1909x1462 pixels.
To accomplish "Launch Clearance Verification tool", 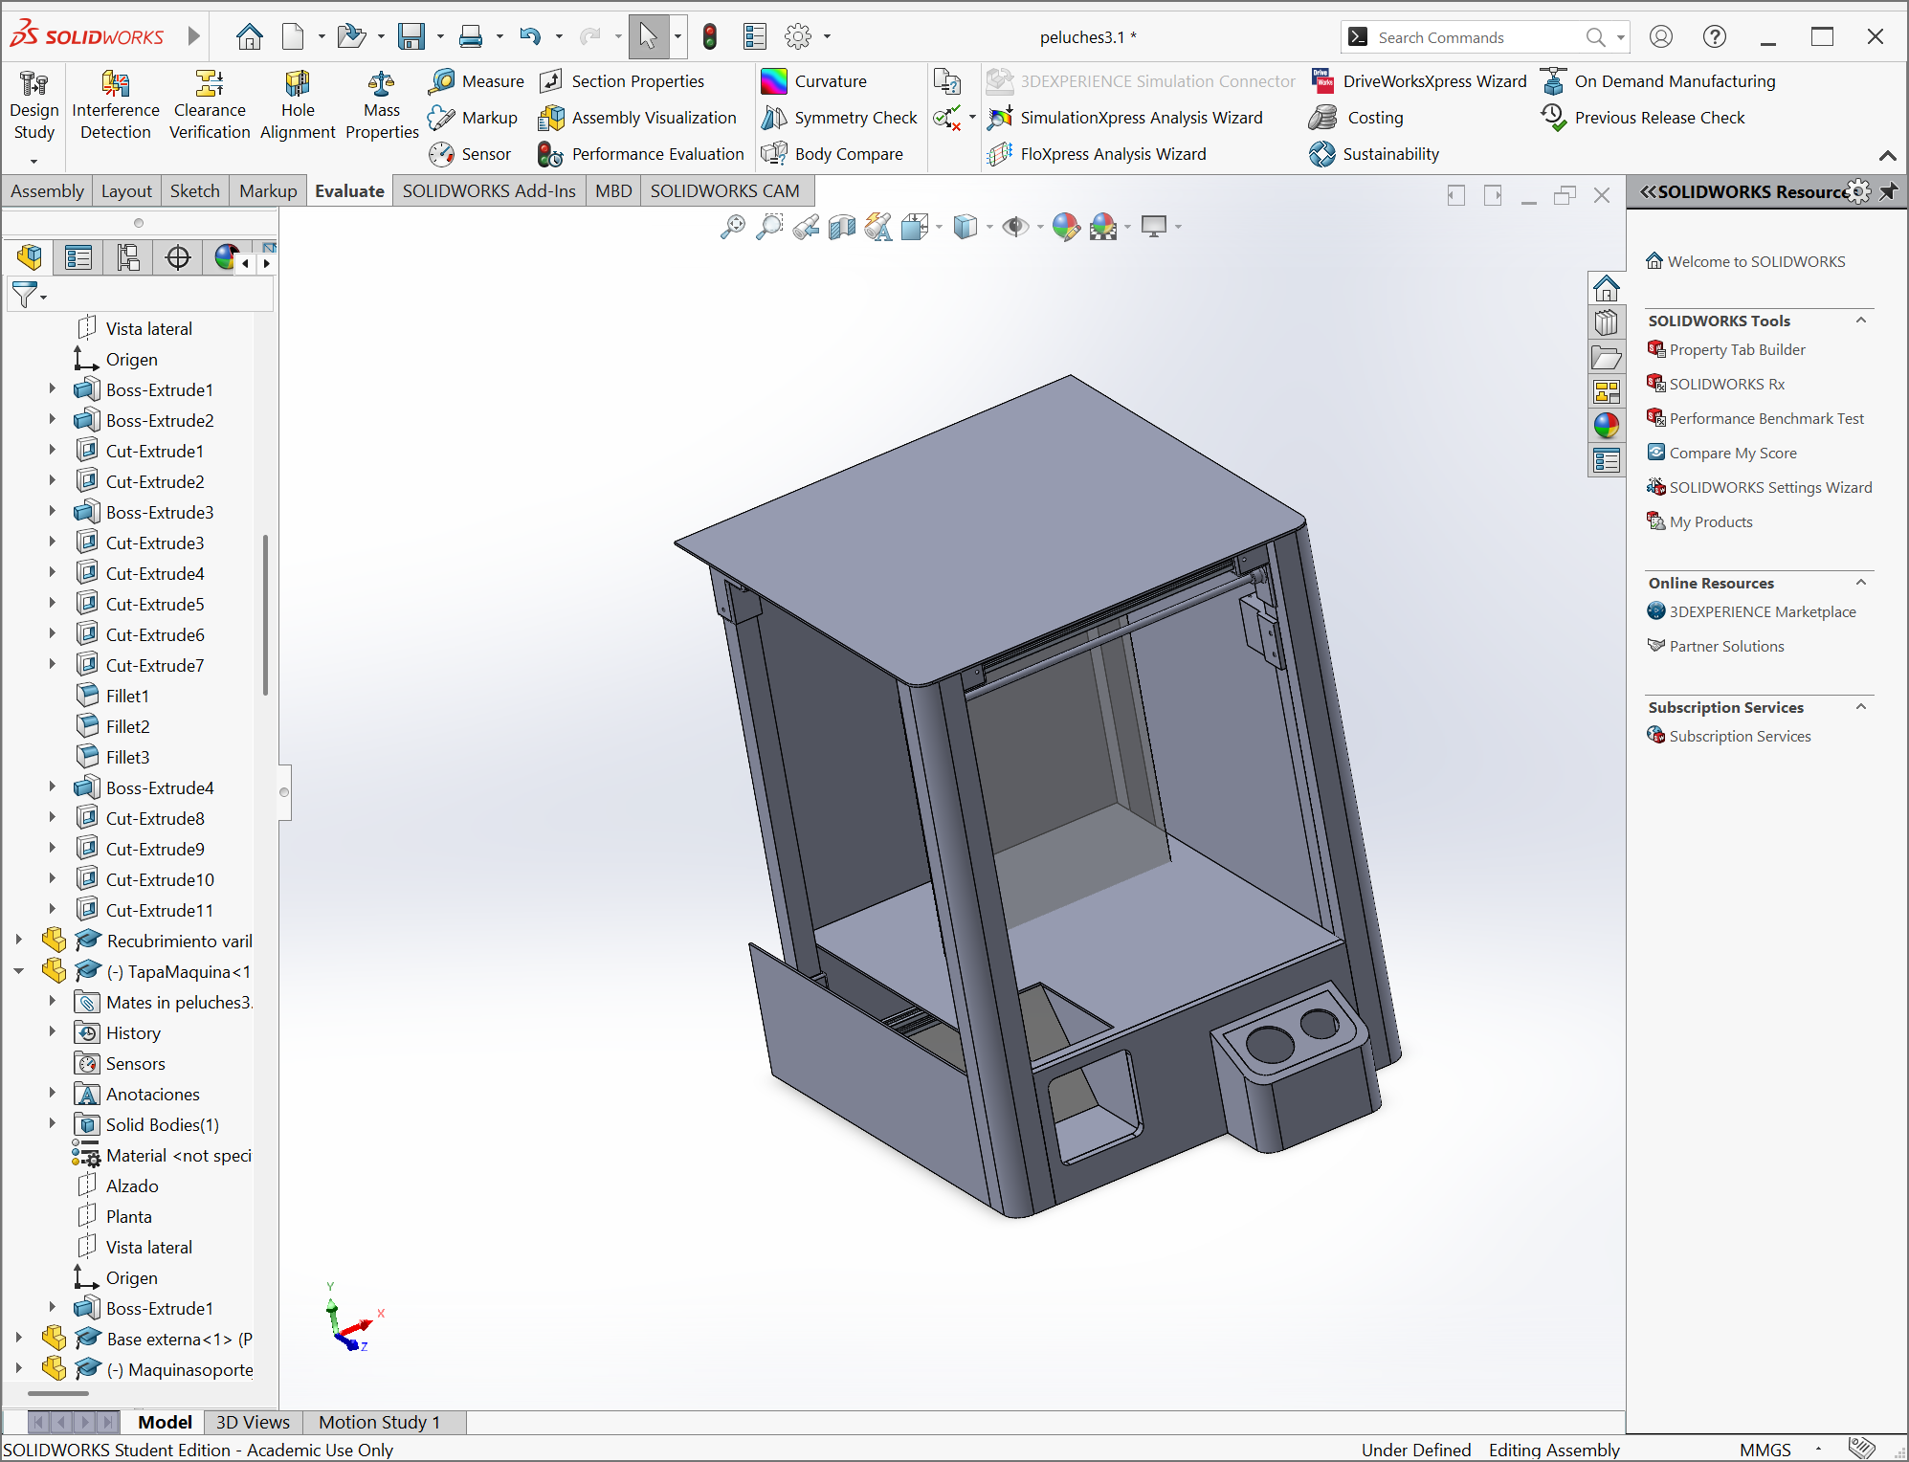I will [x=210, y=105].
